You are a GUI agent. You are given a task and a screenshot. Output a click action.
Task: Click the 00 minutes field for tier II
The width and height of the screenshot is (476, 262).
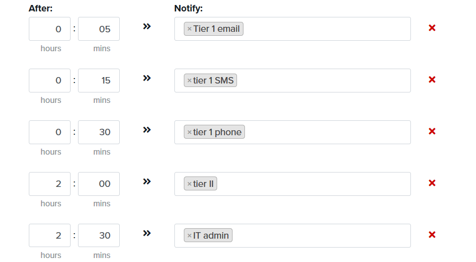[99, 184]
